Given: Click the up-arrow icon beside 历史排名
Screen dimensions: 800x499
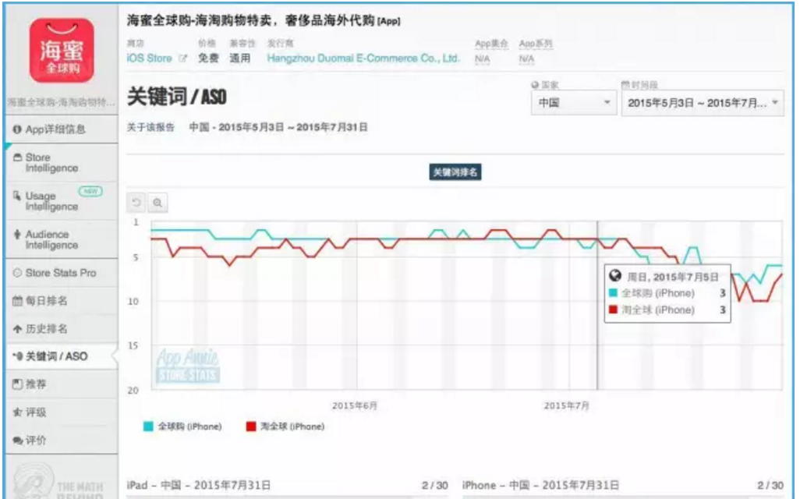Looking at the screenshot, I should click(17, 329).
